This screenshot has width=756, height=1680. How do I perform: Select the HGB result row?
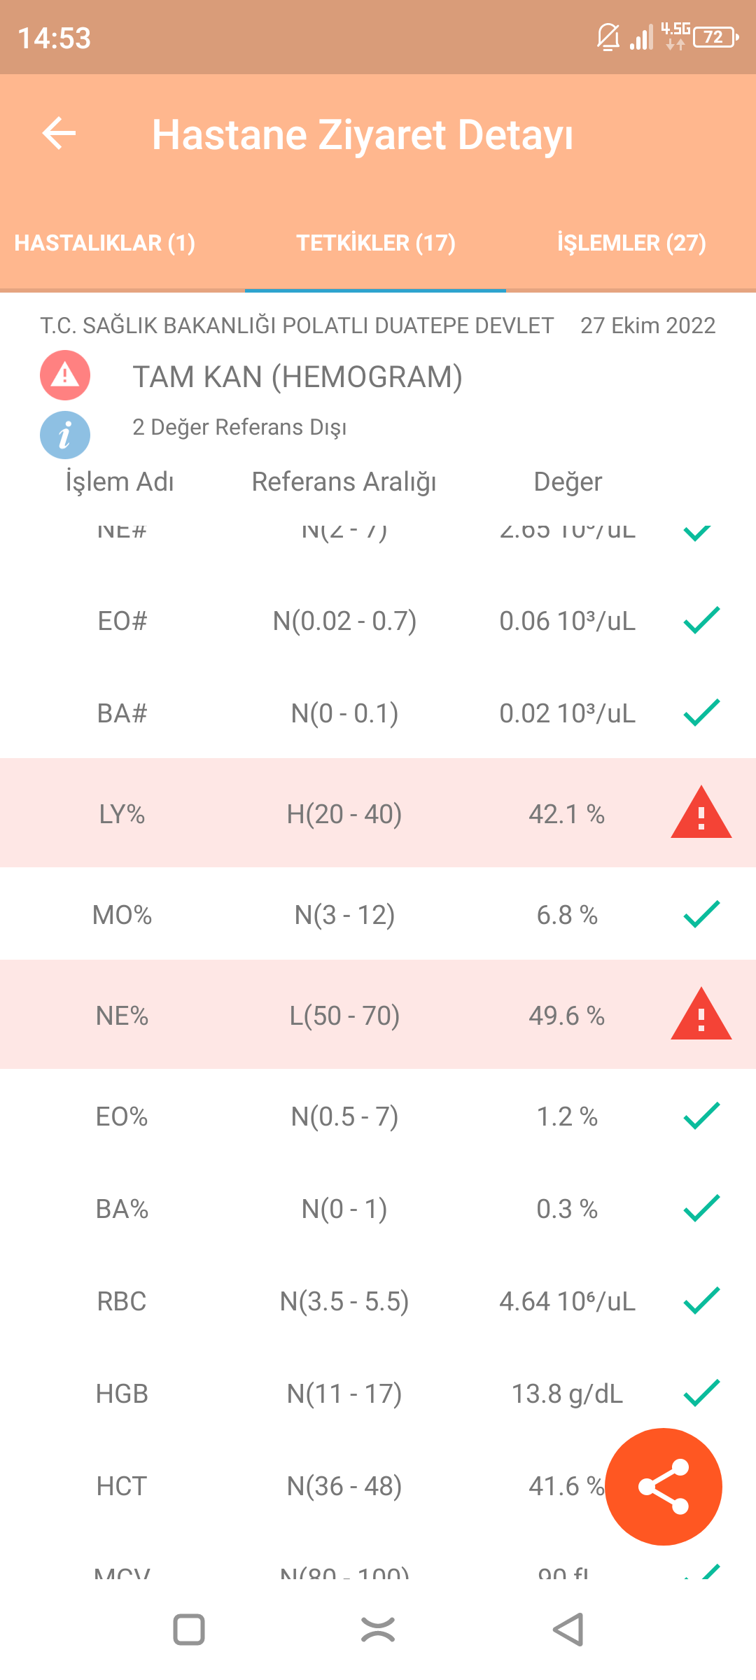[x=378, y=1394]
